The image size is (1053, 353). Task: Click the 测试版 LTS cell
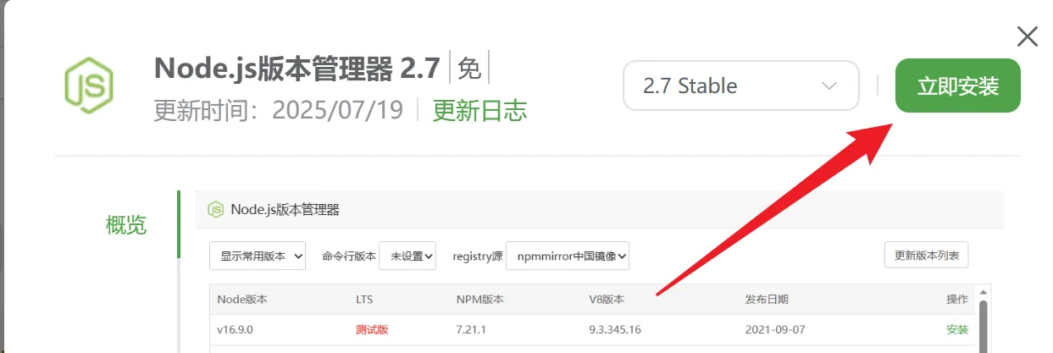tap(372, 329)
